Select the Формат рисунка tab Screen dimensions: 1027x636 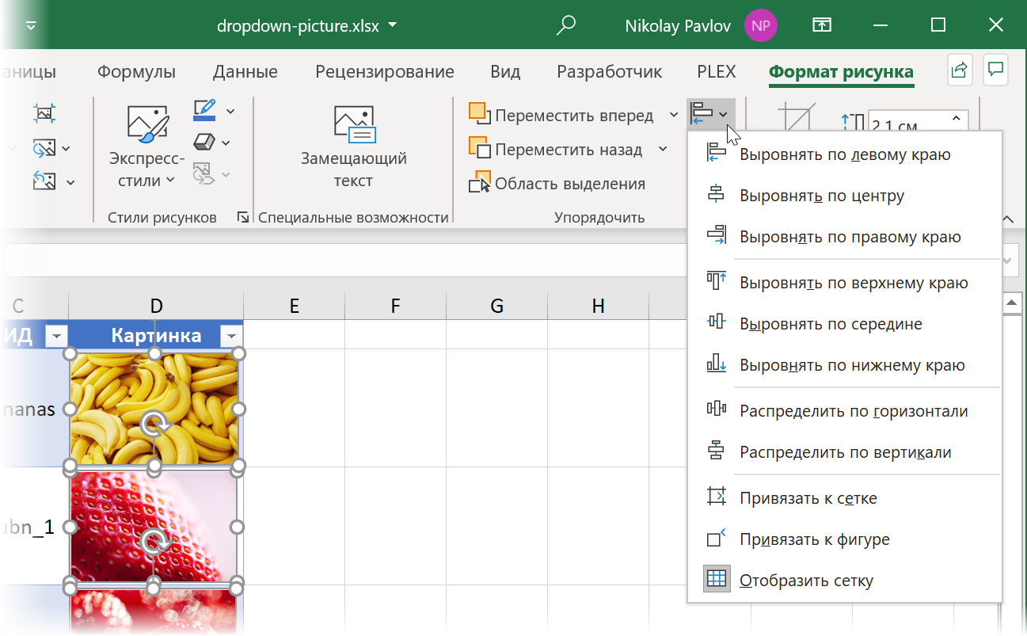pyautogui.click(x=841, y=72)
